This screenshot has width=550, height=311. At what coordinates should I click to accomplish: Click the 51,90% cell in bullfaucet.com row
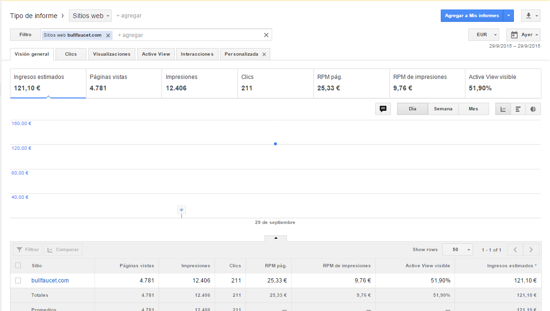pyautogui.click(x=441, y=281)
